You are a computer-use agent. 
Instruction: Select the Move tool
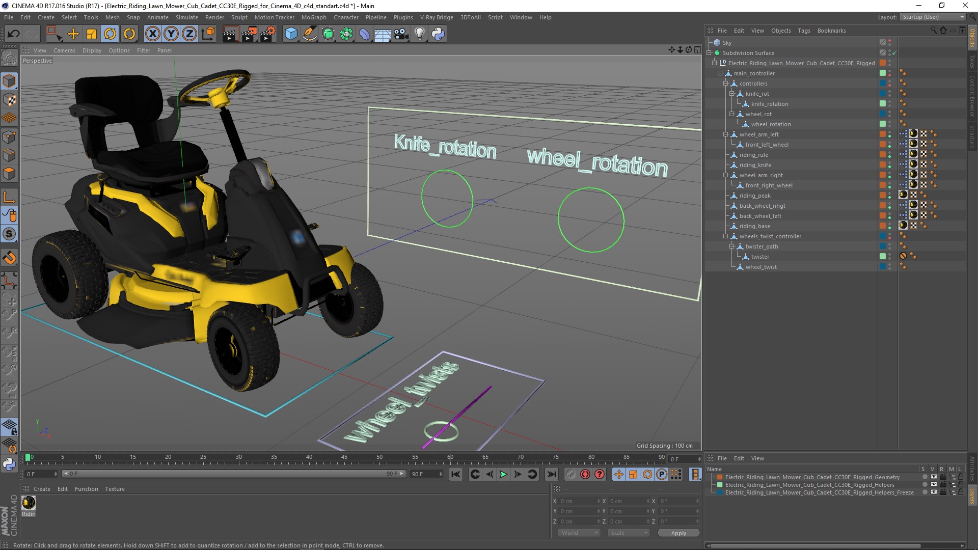(73, 34)
